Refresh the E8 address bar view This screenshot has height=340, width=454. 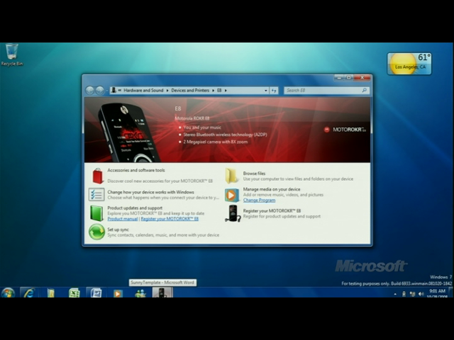[274, 90]
